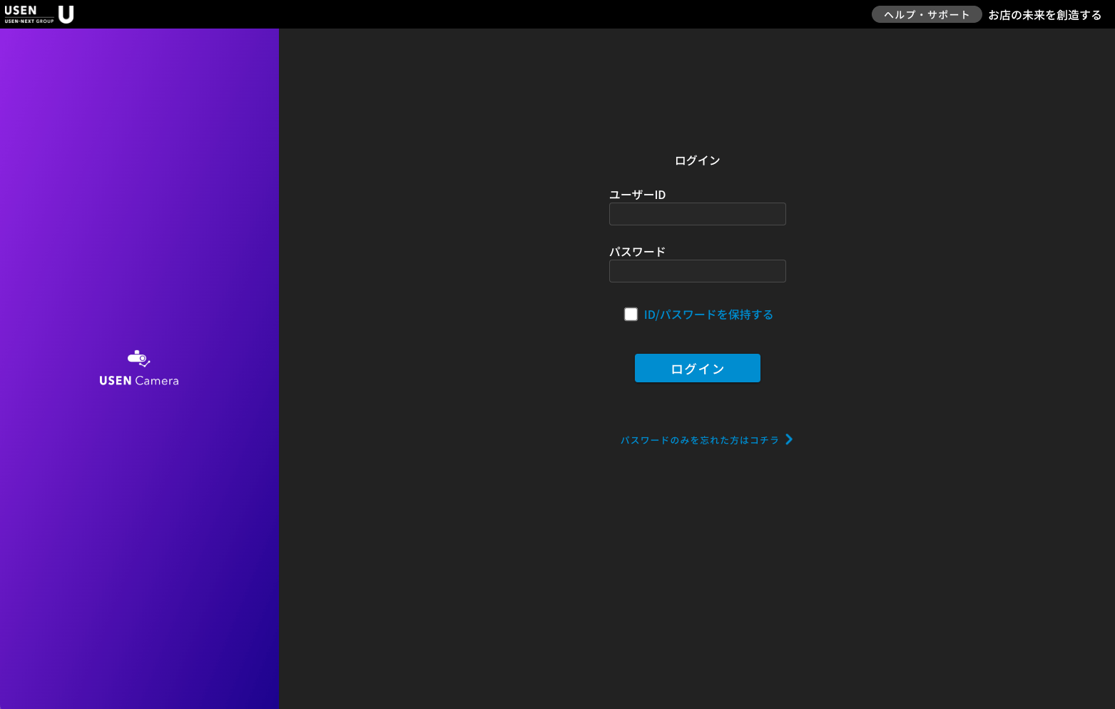Click the empty black header bar area

464,14
